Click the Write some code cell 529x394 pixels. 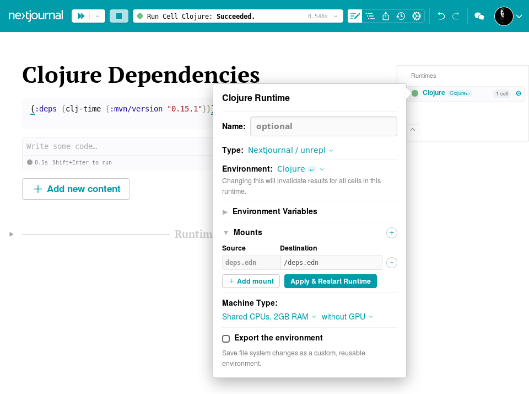117,146
